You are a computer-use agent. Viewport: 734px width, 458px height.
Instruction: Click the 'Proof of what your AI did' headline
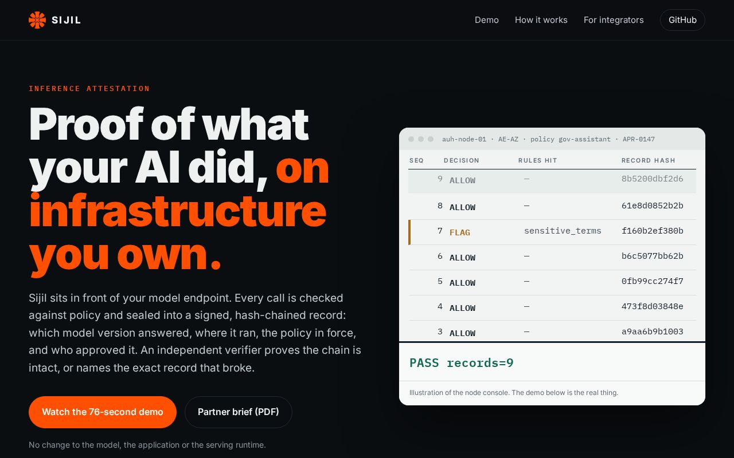179,188
